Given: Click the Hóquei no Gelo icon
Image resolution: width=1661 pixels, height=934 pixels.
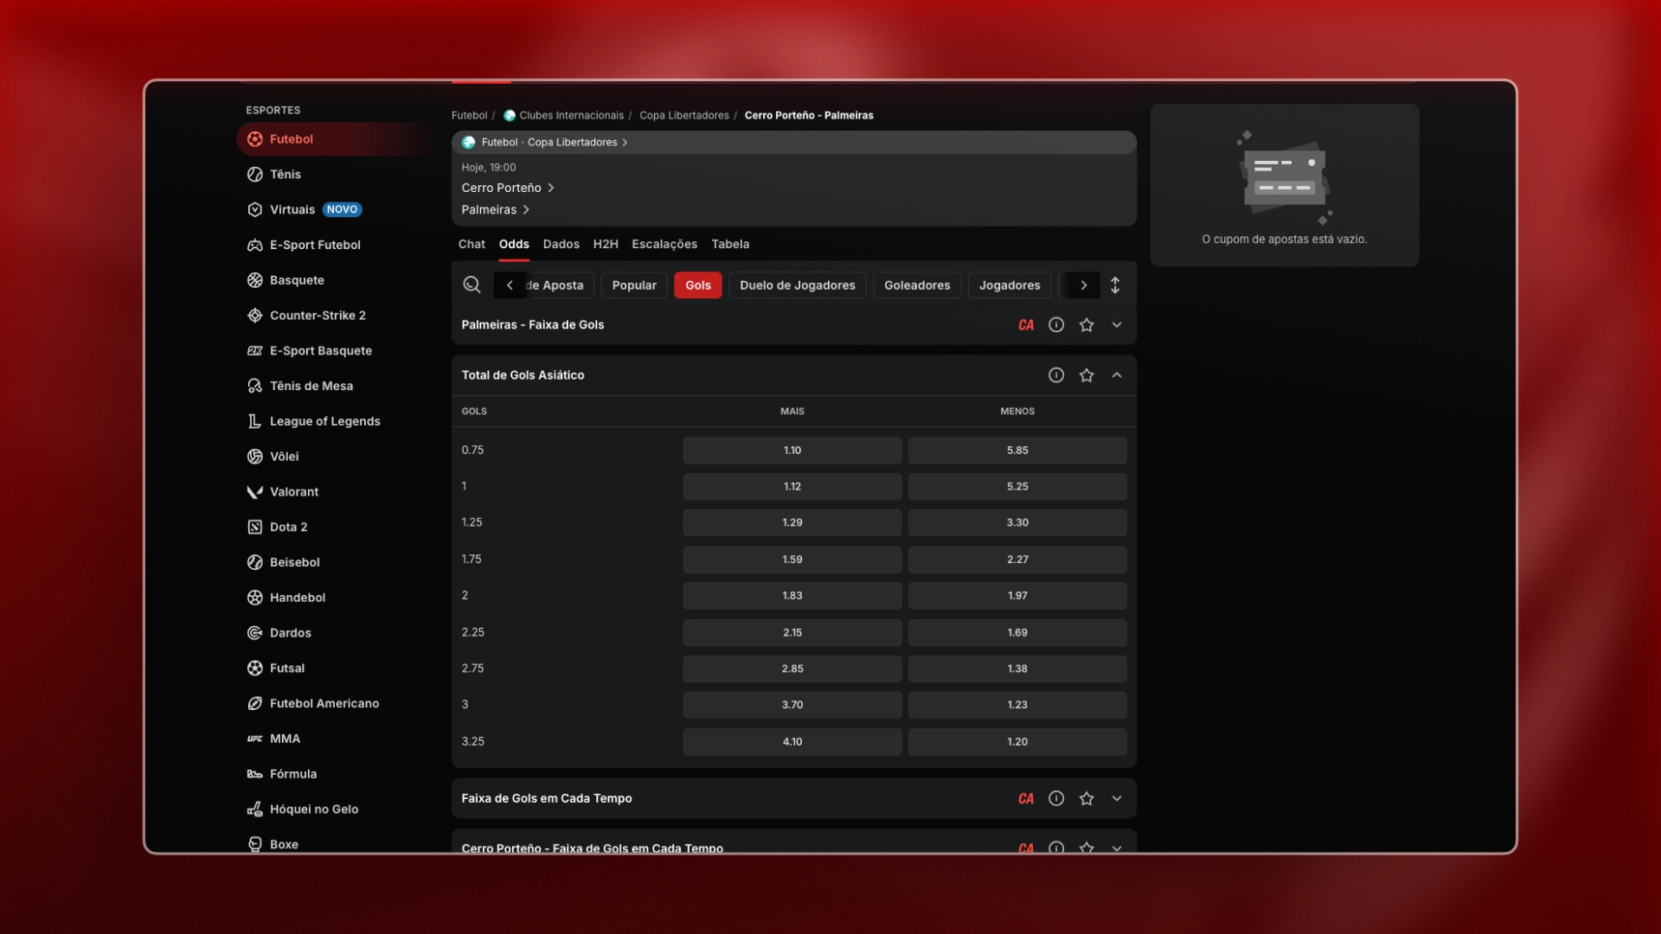Looking at the screenshot, I should click(x=254, y=809).
